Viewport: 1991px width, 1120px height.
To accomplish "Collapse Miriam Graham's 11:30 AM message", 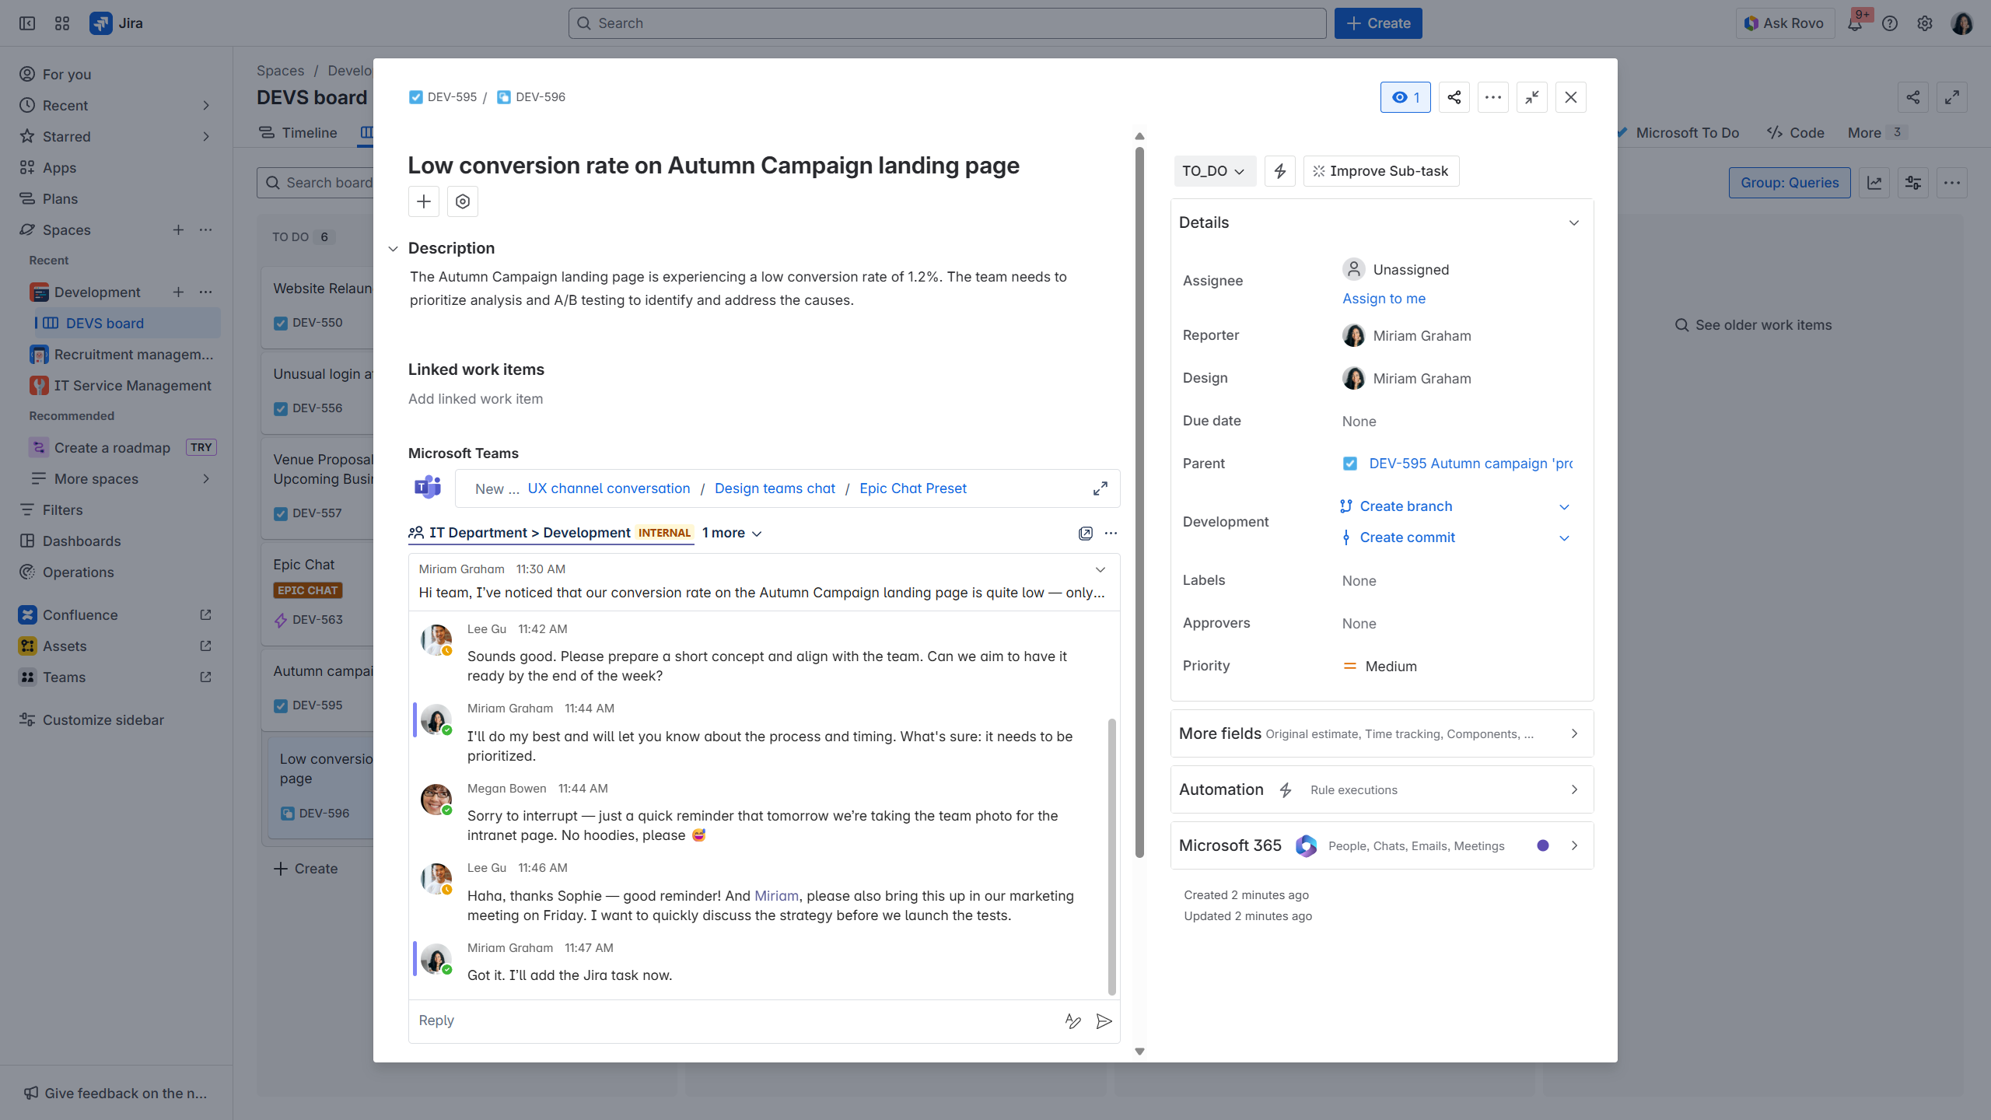I will (1100, 569).
